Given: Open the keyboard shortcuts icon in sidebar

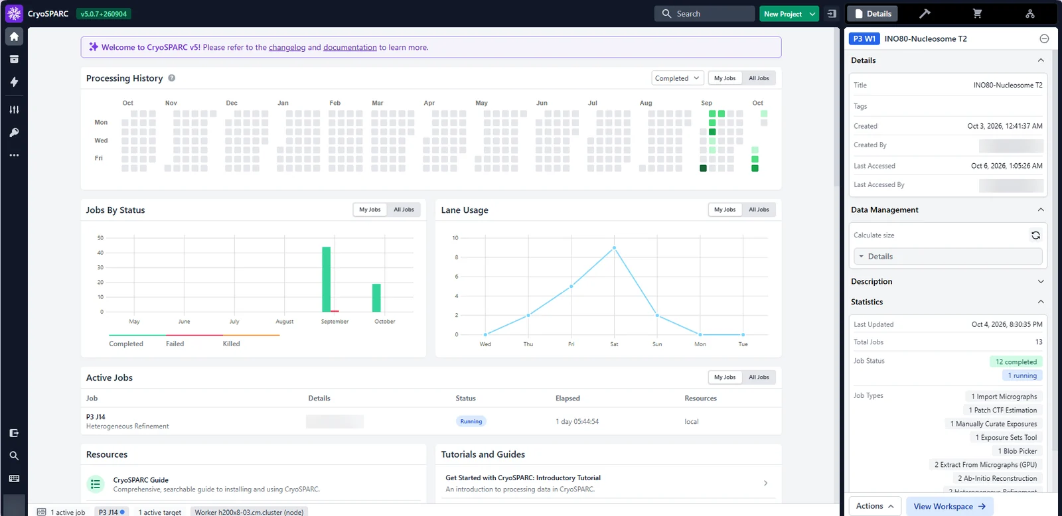Looking at the screenshot, I should tap(14, 478).
